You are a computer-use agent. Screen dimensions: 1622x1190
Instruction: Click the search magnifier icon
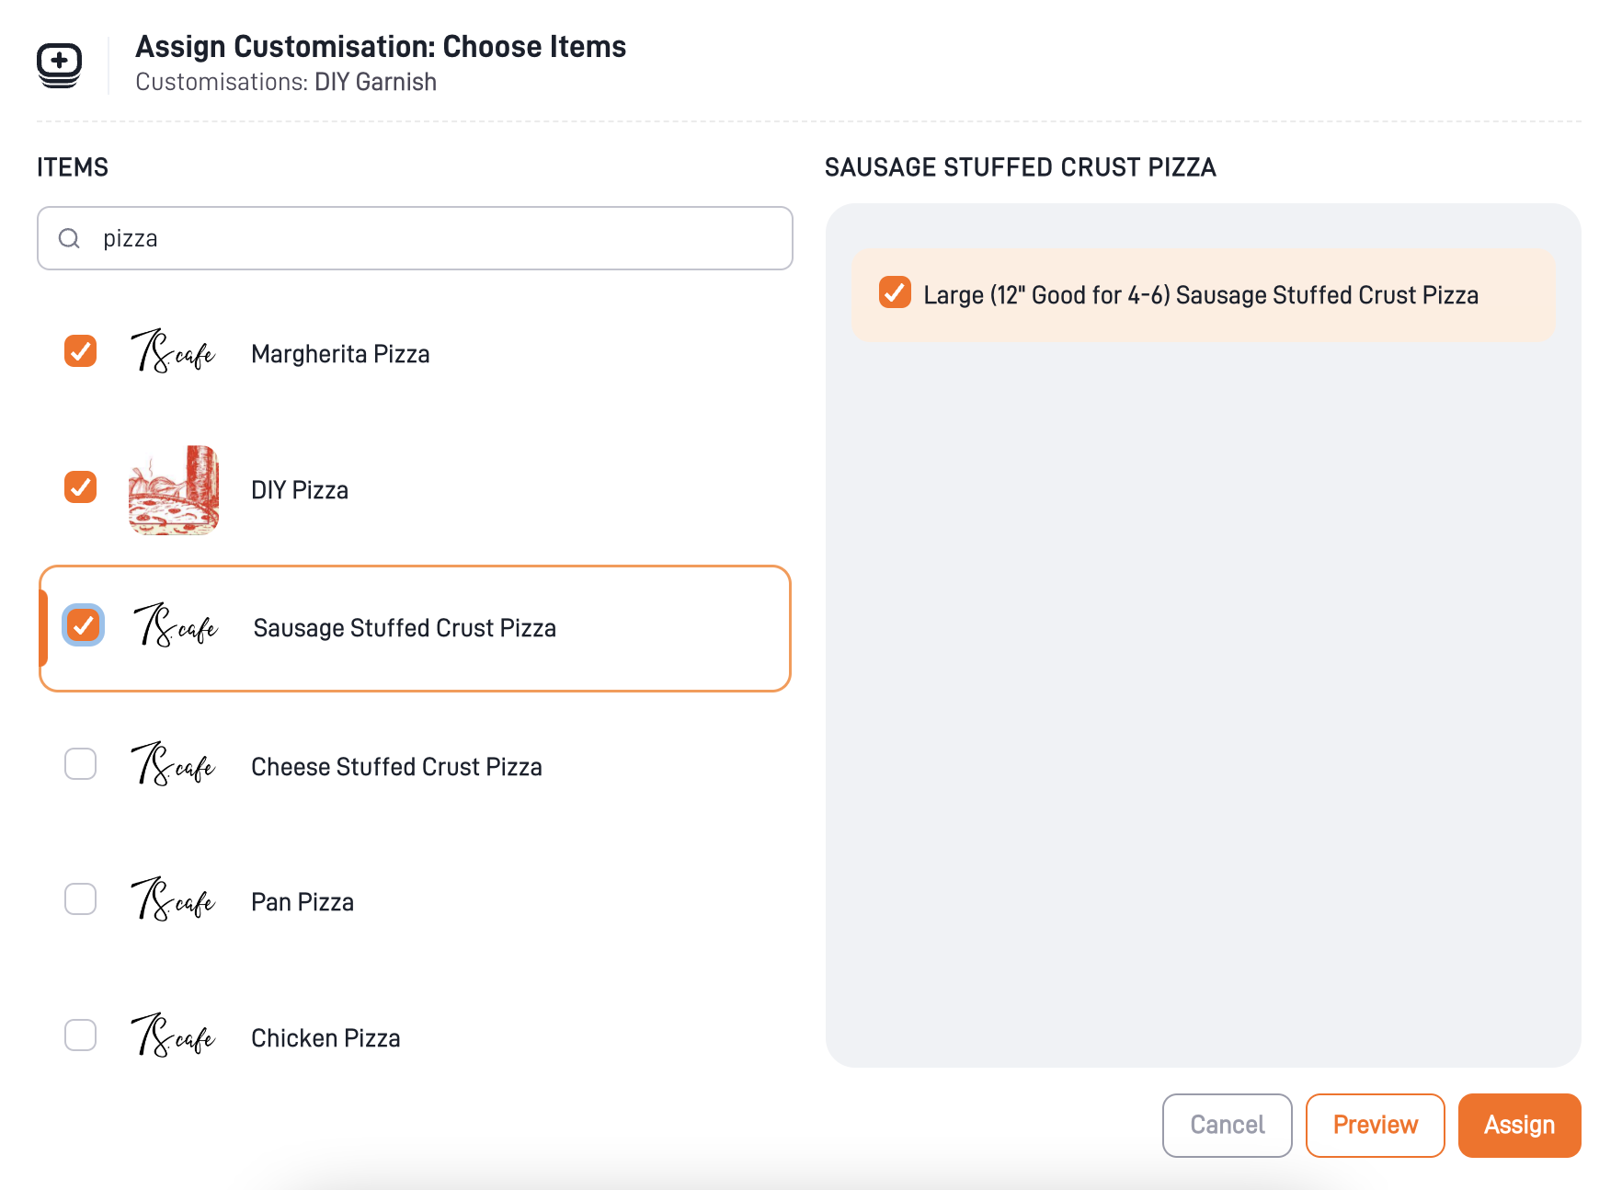69,239
